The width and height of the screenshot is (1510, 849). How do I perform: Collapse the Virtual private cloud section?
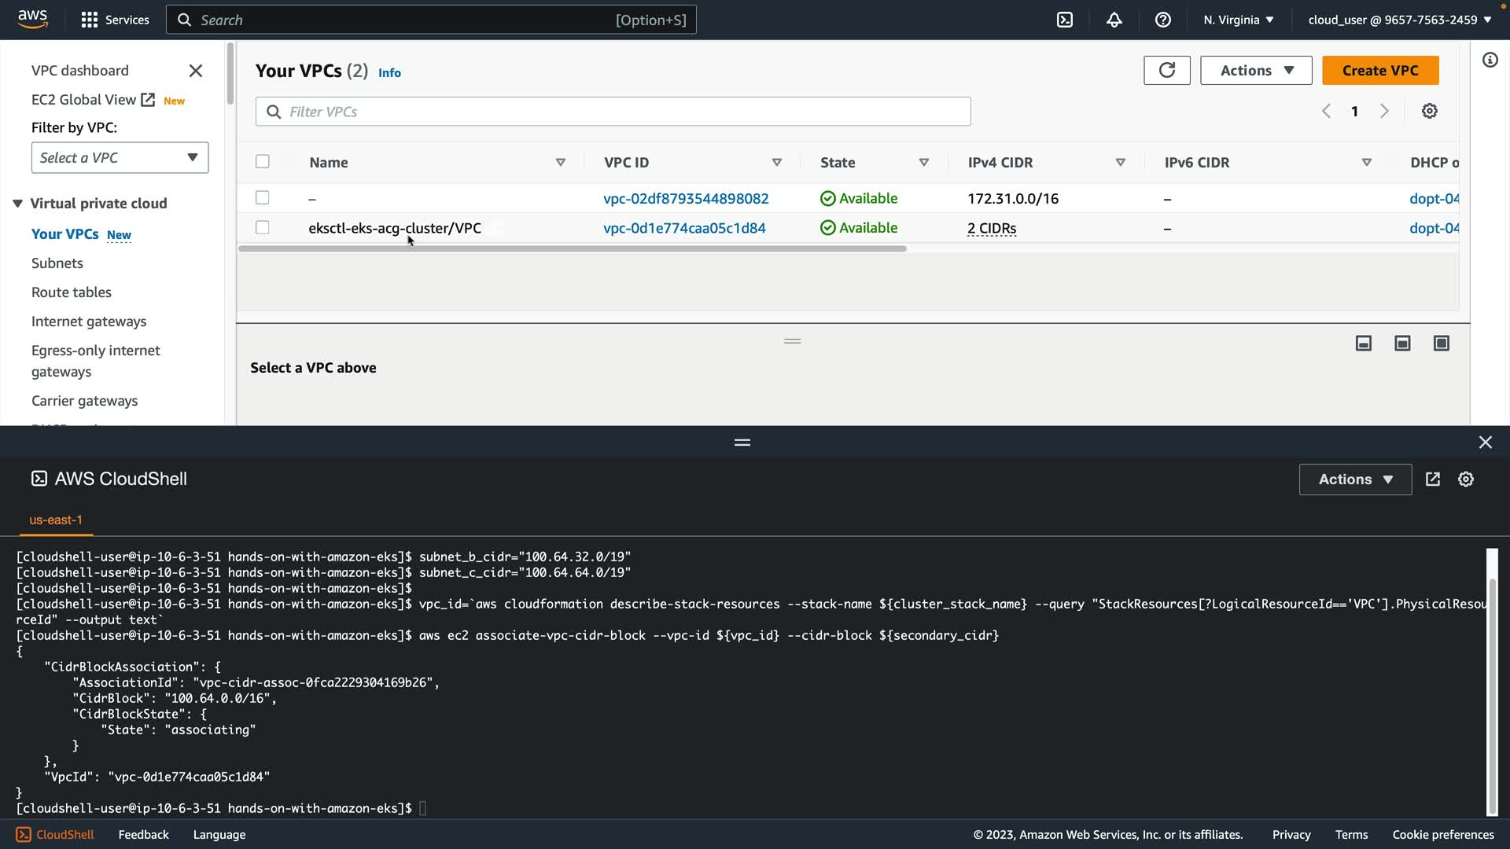[x=17, y=204]
